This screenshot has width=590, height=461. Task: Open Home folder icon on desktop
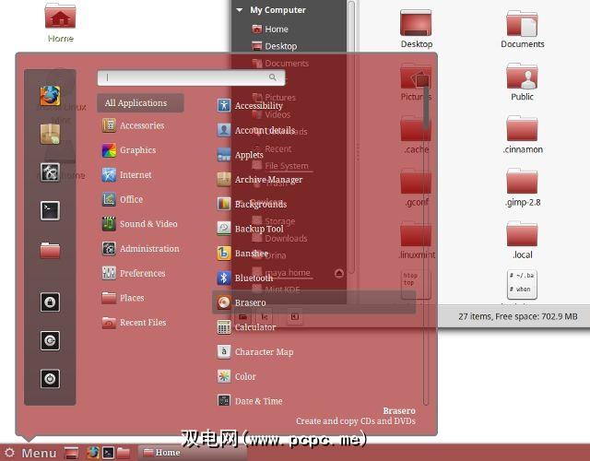pyautogui.click(x=60, y=22)
